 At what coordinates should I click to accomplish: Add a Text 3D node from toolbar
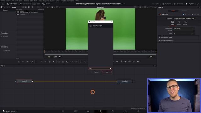(x=121, y=62)
